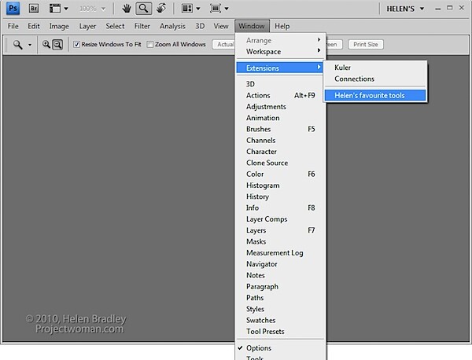This screenshot has width=472, height=360.
Task: Open the File menu
Action: click(13, 26)
